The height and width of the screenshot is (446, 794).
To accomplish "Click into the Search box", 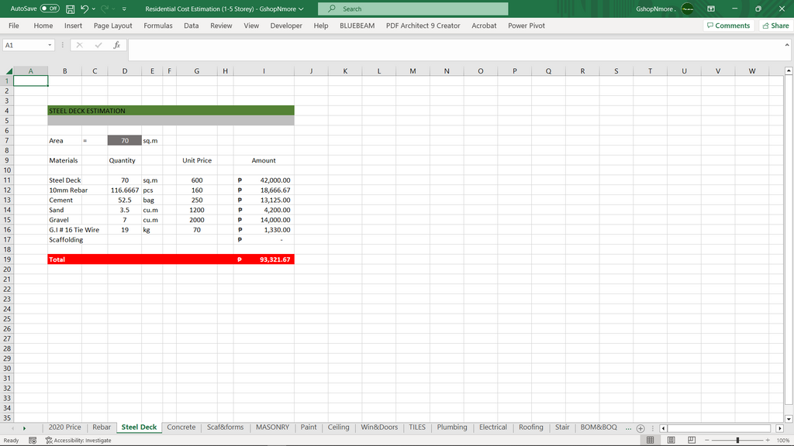I will click(x=413, y=9).
